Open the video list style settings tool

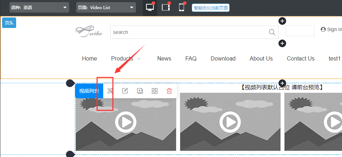click(x=110, y=91)
